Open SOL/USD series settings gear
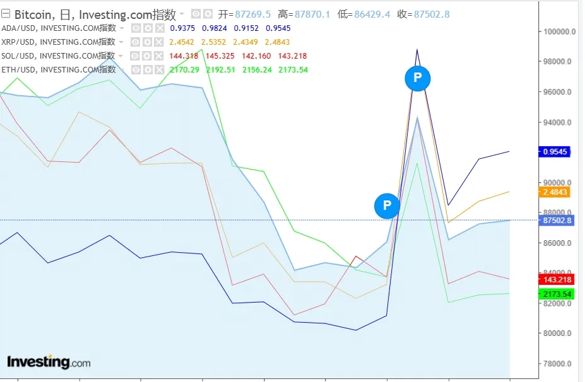 (x=148, y=56)
